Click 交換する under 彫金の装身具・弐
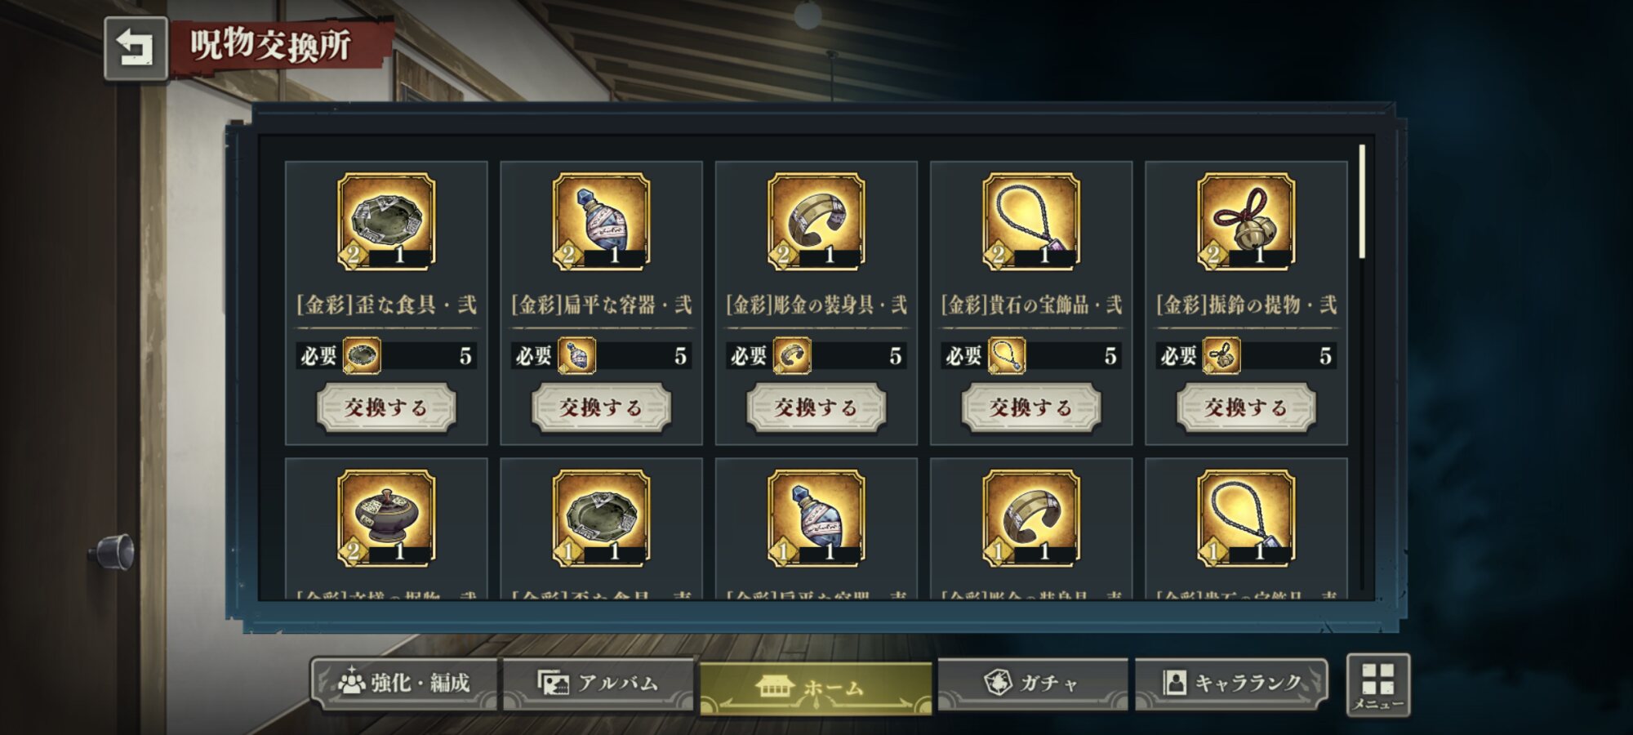Image resolution: width=1633 pixels, height=735 pixels. click(x=816, y=407)
